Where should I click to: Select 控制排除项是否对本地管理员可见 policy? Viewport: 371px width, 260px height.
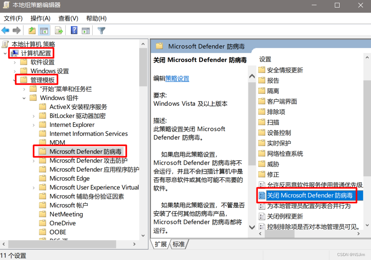[x=309, y=227]
